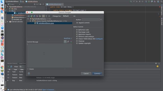The height and width of the screenshot is (91, 163).
Task: Click Scroll from Source icon in Project panel
Action: coord(35,4)
